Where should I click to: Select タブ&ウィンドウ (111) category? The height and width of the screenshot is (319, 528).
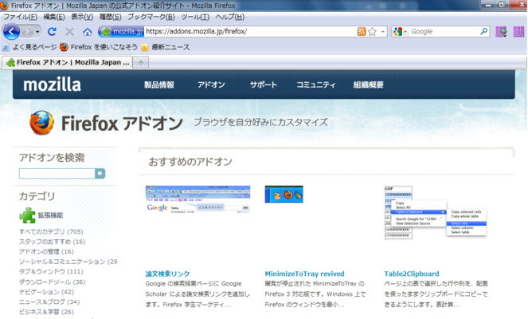[51, 272]
